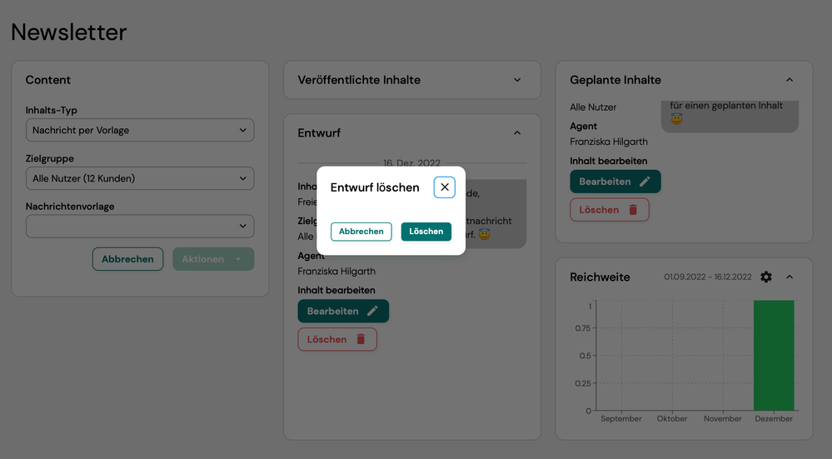Screen dimensions: 832x459
Task: Click the Reichweite date range text
Action: pyautogui.click(x=708, y=277)
